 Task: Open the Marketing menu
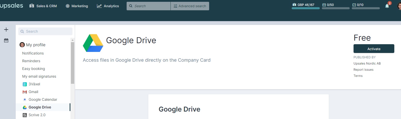pos(77,6)
